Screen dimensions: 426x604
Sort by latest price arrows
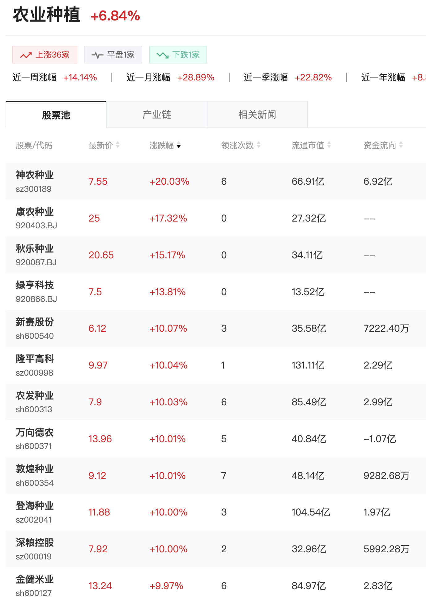coord(117,145)
